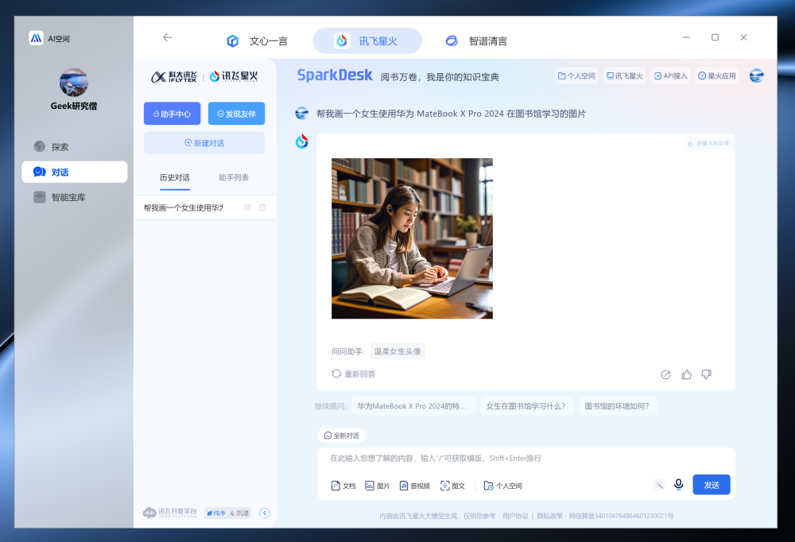The image size is (795, 542).
Task: Choose follow-up 女生在图书馆学习什么?
Action: [527, 406]
